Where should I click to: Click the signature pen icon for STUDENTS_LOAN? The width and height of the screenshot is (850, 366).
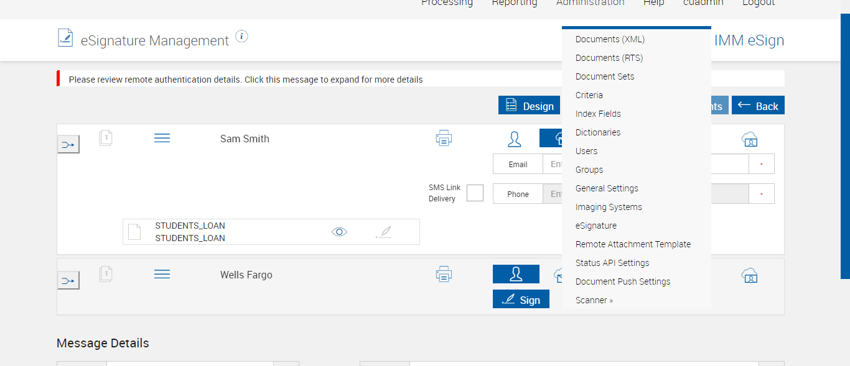pyautogui.click(x=384, y=232)
